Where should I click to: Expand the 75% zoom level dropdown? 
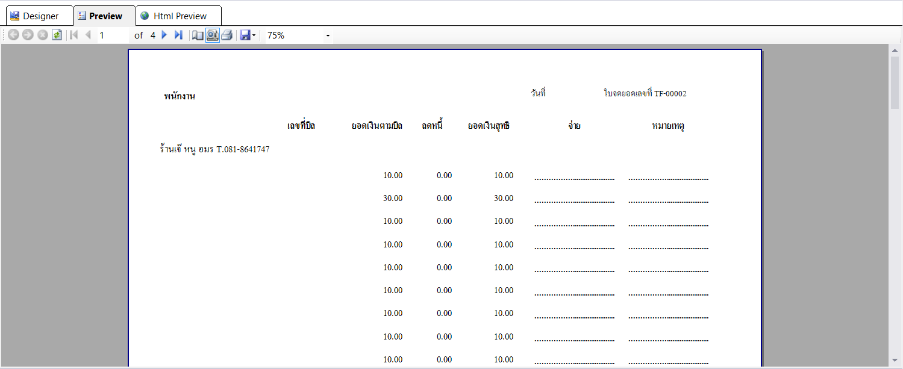coord(328,36)
